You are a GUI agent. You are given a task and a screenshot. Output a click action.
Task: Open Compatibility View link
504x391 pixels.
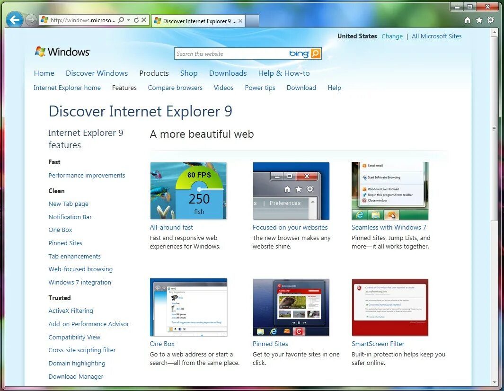(75, 337)
